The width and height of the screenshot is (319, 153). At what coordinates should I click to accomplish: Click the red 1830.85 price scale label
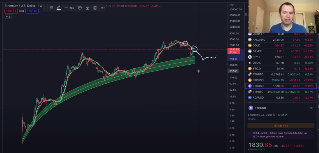[x=234, y=51]
